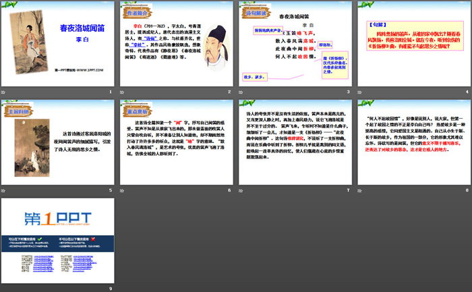Click the animation star icon under slide 1

point(3,92)
